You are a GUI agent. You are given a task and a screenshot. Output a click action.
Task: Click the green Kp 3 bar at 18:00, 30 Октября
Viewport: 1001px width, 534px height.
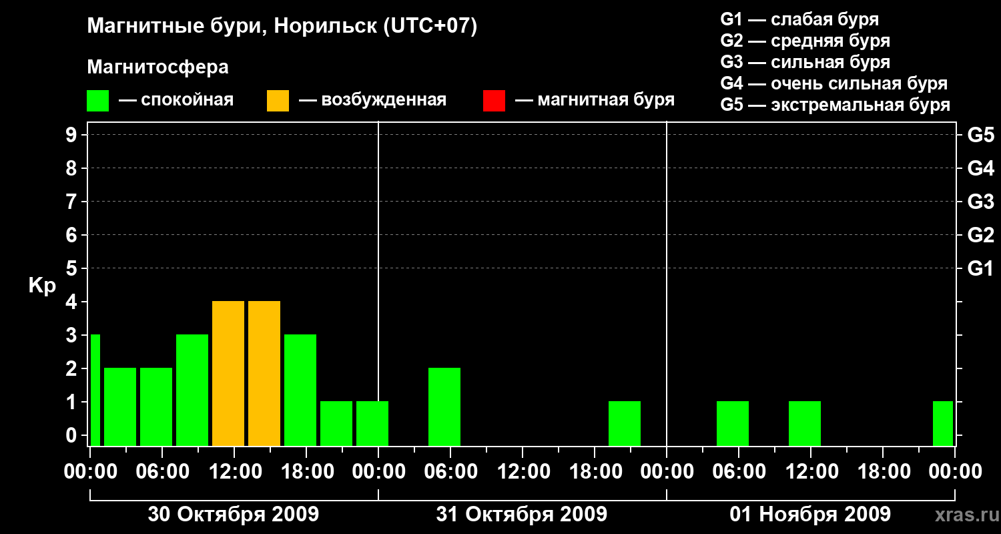point(300,390)
